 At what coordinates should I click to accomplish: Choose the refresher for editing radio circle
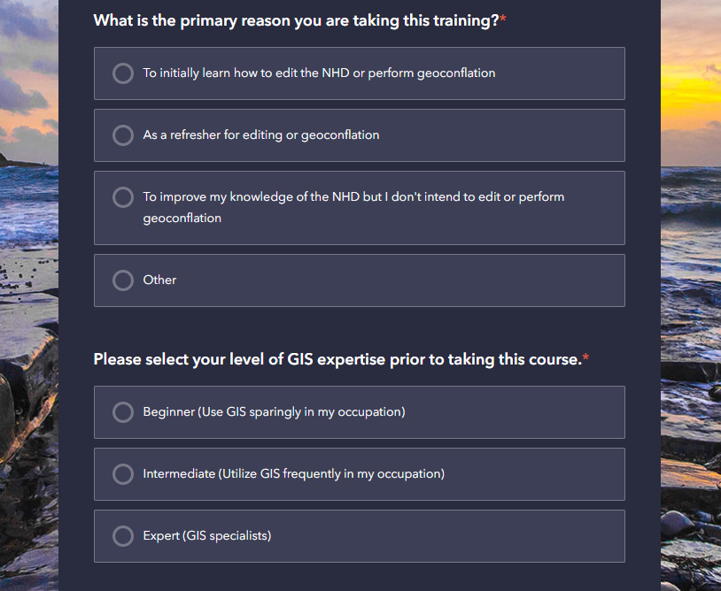[x=123, y=135]
